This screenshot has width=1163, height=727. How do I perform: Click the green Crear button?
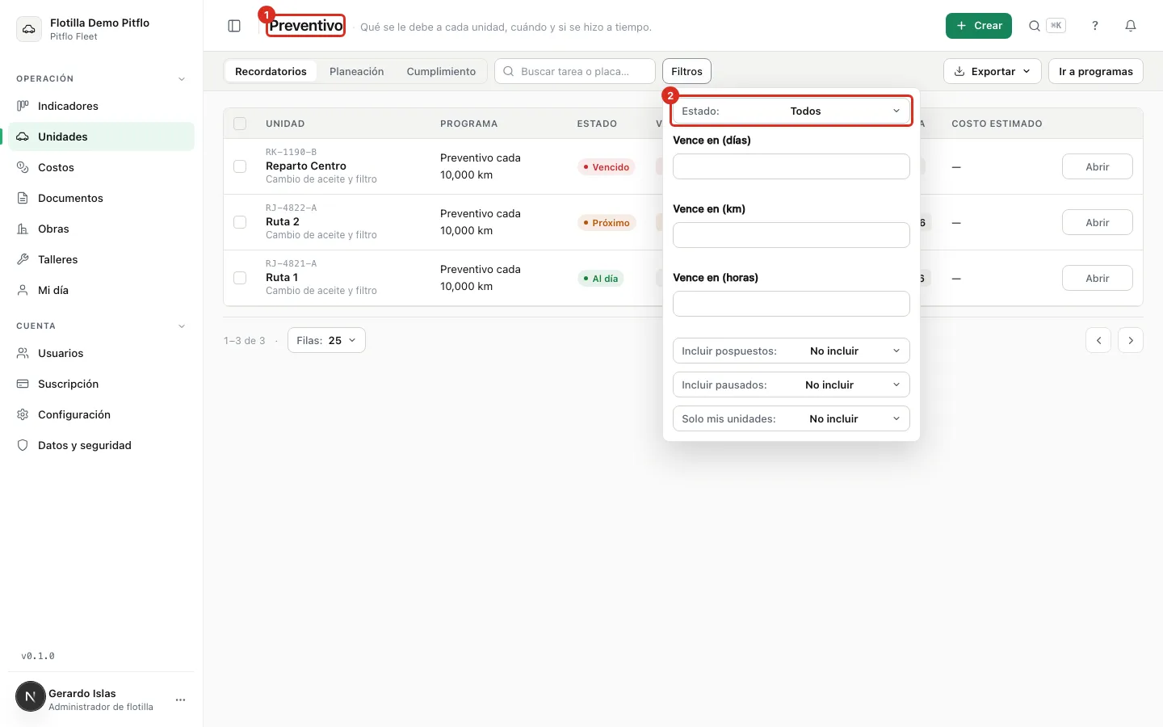[979, 26]
